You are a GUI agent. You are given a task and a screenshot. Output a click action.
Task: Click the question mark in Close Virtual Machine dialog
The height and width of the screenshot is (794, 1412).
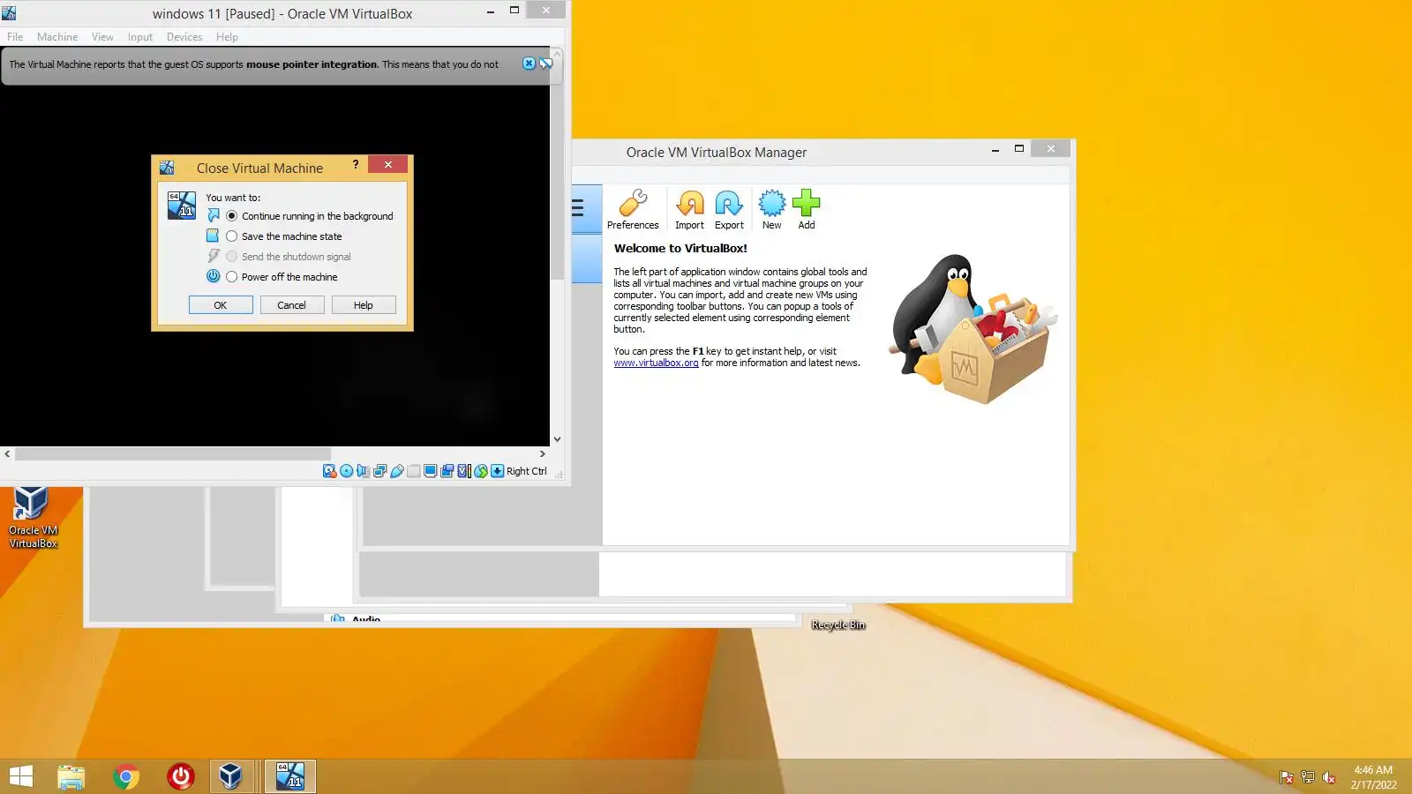click(356, 164)
